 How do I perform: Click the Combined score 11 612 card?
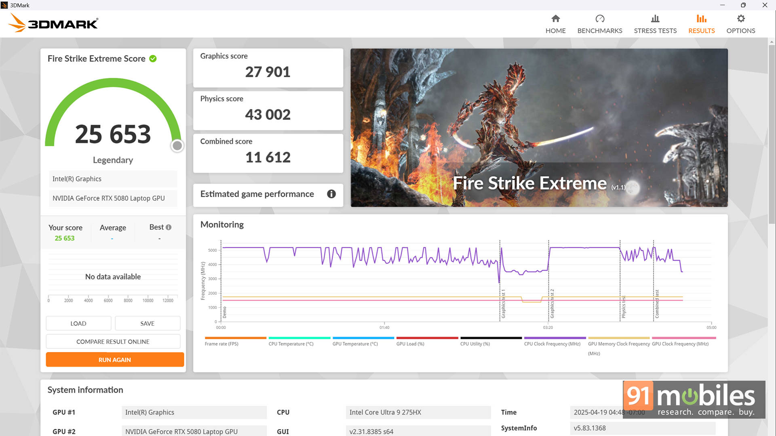[x=268, y=153]
